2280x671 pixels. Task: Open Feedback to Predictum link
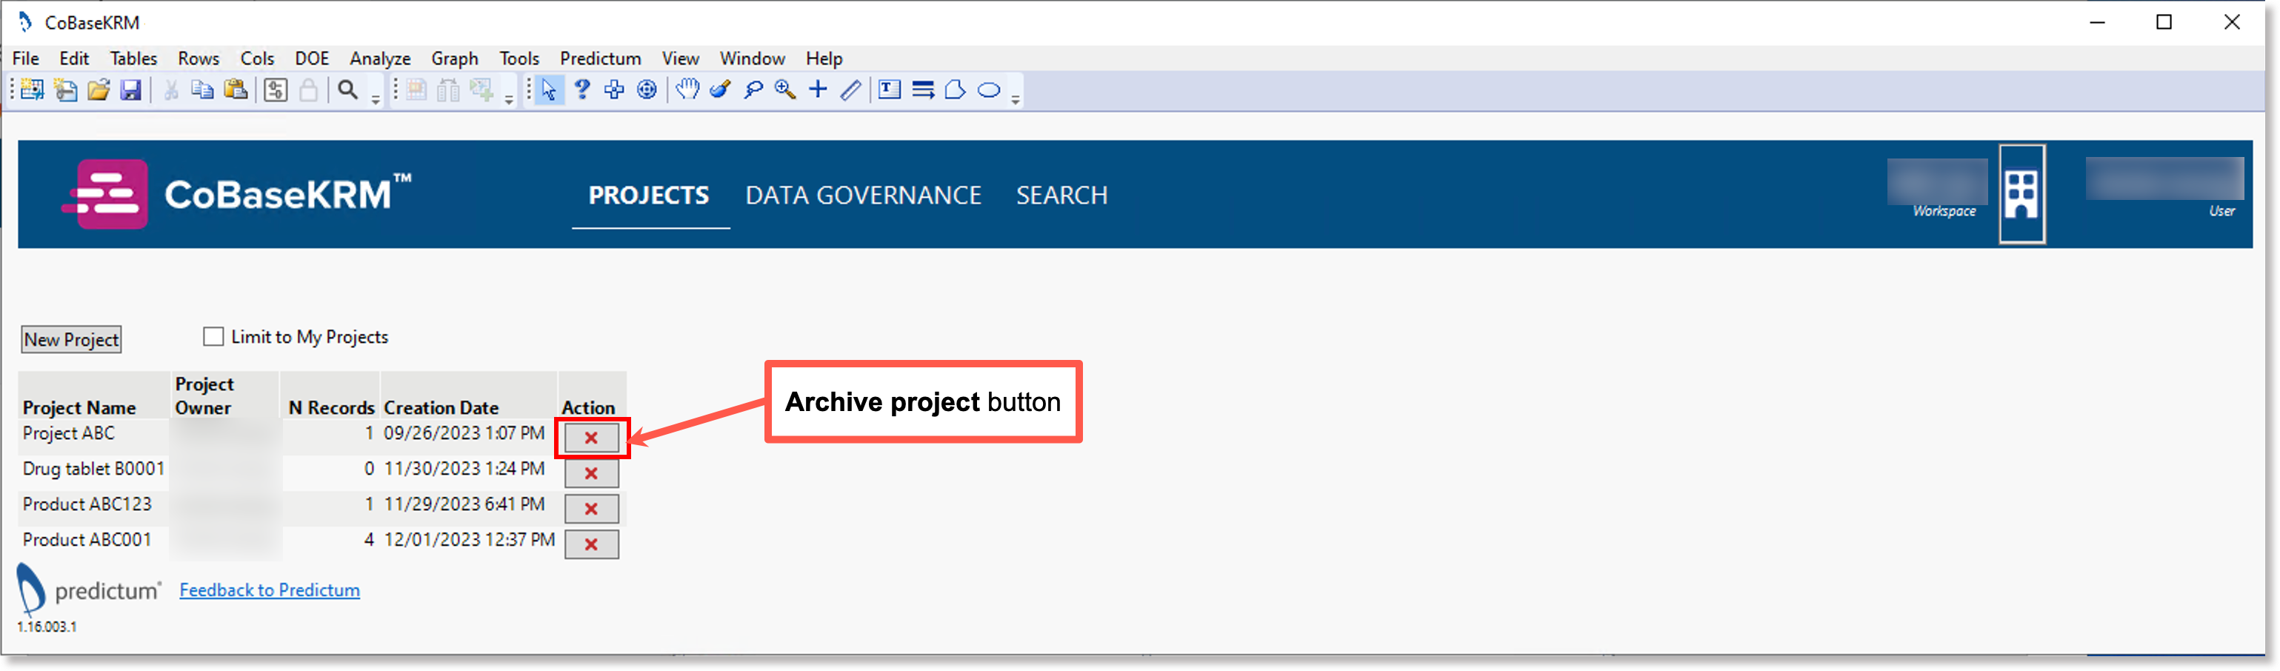tap(269, 590)
